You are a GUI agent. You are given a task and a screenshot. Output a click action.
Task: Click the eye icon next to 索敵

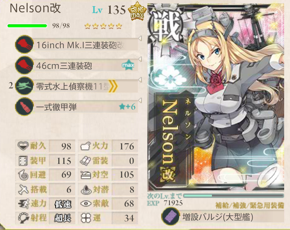click(86, 204)
